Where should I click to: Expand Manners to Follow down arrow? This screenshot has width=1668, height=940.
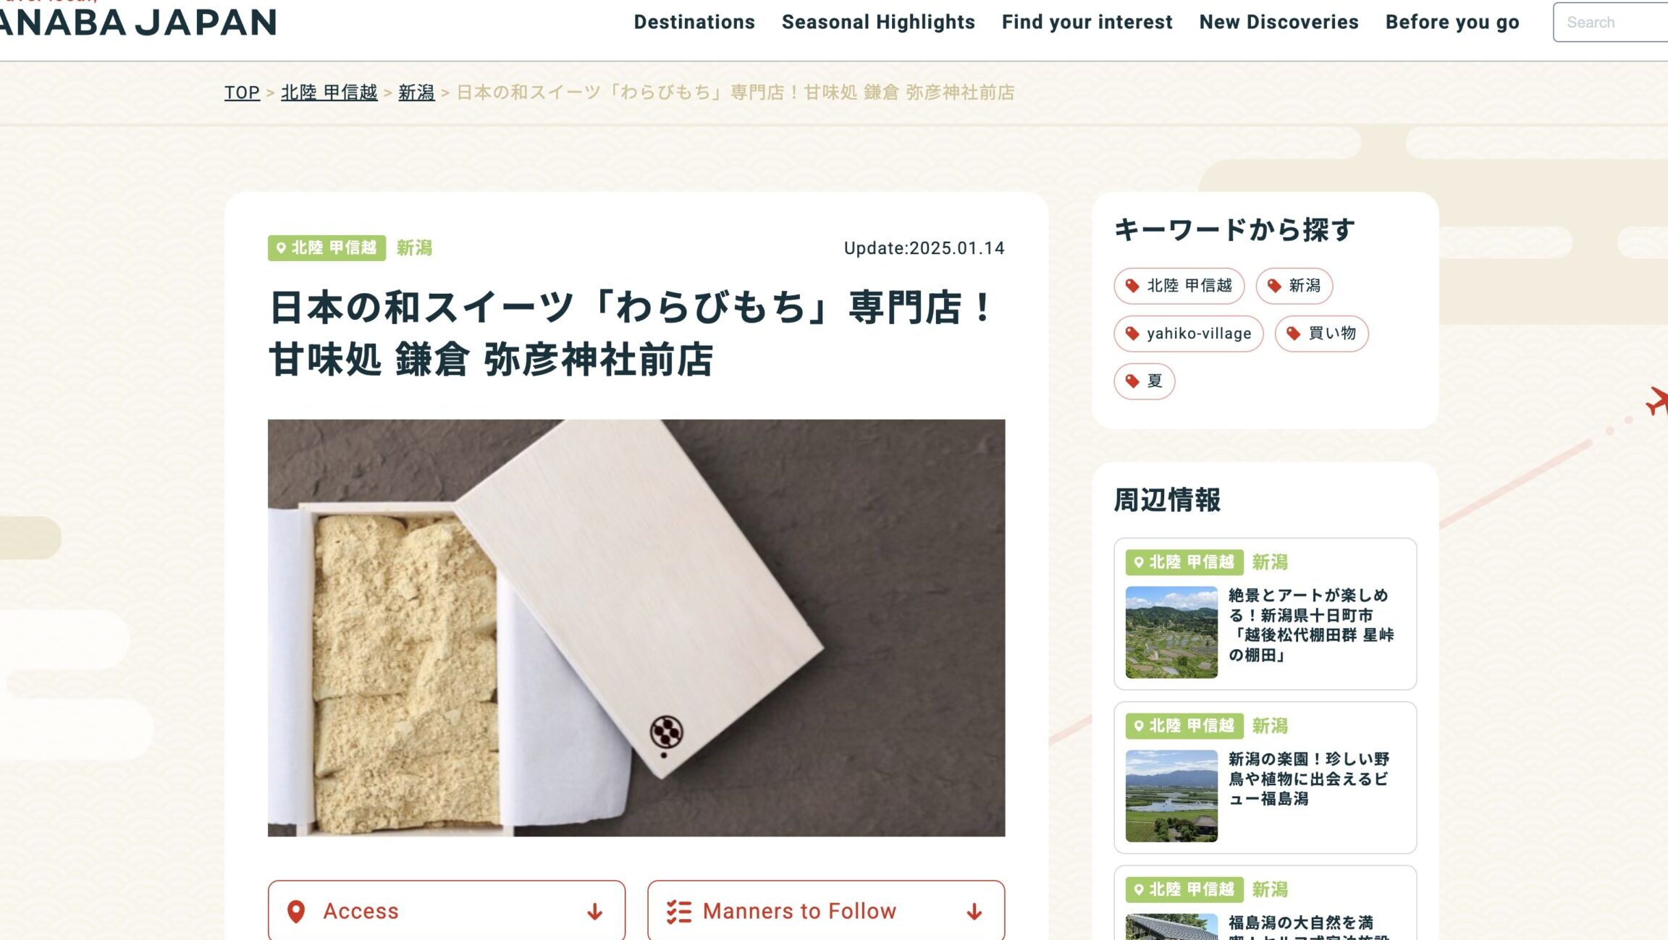[x=974, y=912]
